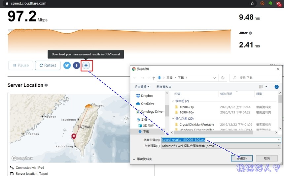Bookmark the page with the star icon
Screen dimensions: 284x176
pos(252,3)
